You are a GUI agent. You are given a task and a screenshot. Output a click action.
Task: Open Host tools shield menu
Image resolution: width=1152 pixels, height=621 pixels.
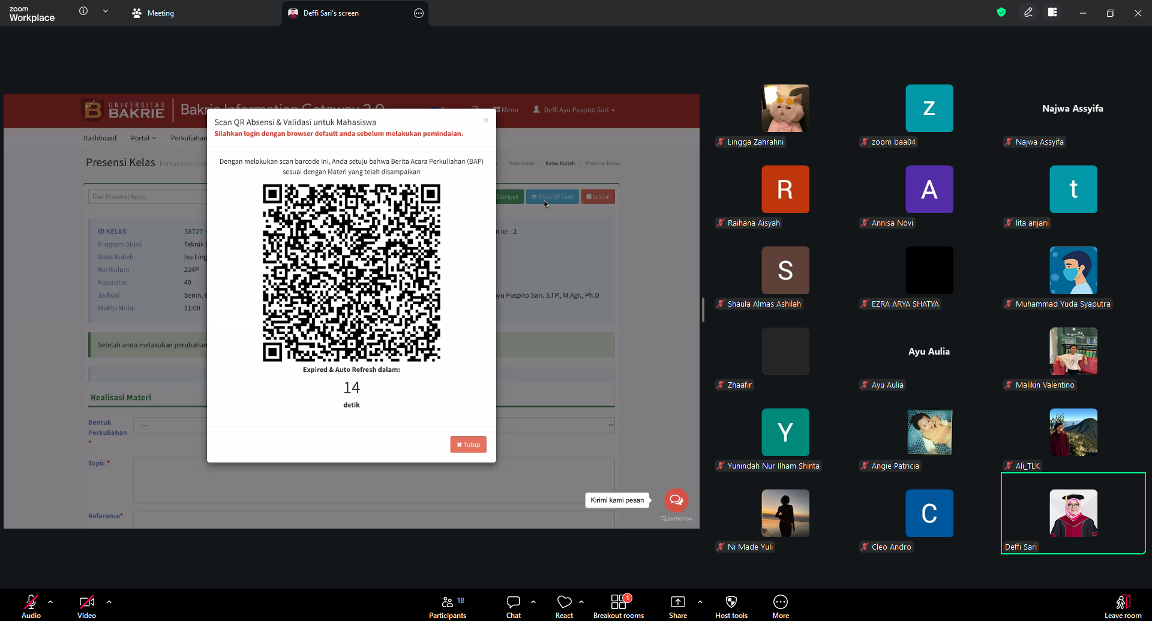pyautogui.click(x=731, y=606)
